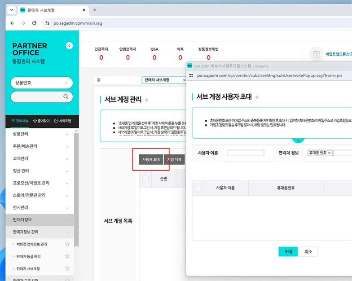Viewport: 352px width, 281px height.
Task: Click the popup 휴대폰번호 column header
Action: [286, 188]
